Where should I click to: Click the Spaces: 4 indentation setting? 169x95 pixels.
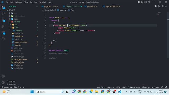coord(111,87)
